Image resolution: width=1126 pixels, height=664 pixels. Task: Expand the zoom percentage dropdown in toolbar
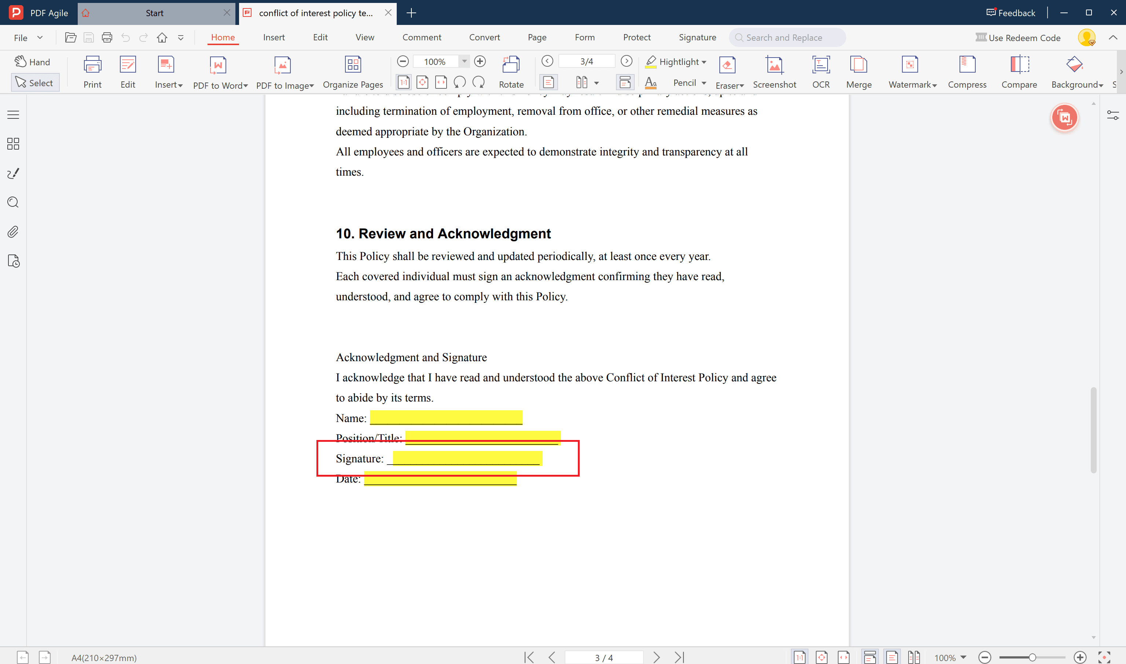[464, 61]
